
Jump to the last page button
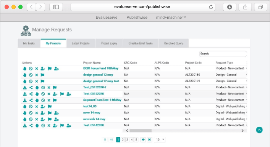click(x=149, y=139)
